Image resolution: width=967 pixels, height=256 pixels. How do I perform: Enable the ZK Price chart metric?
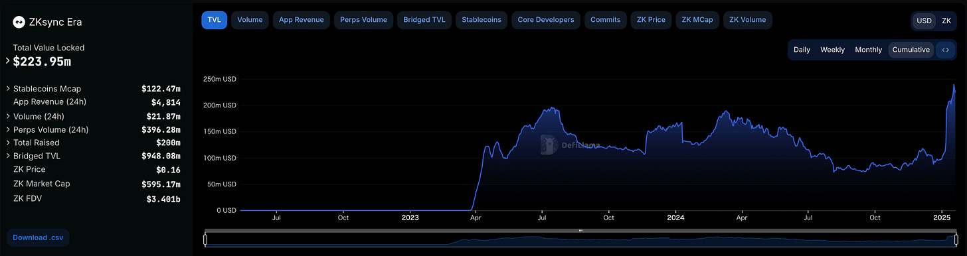[651, 20]
